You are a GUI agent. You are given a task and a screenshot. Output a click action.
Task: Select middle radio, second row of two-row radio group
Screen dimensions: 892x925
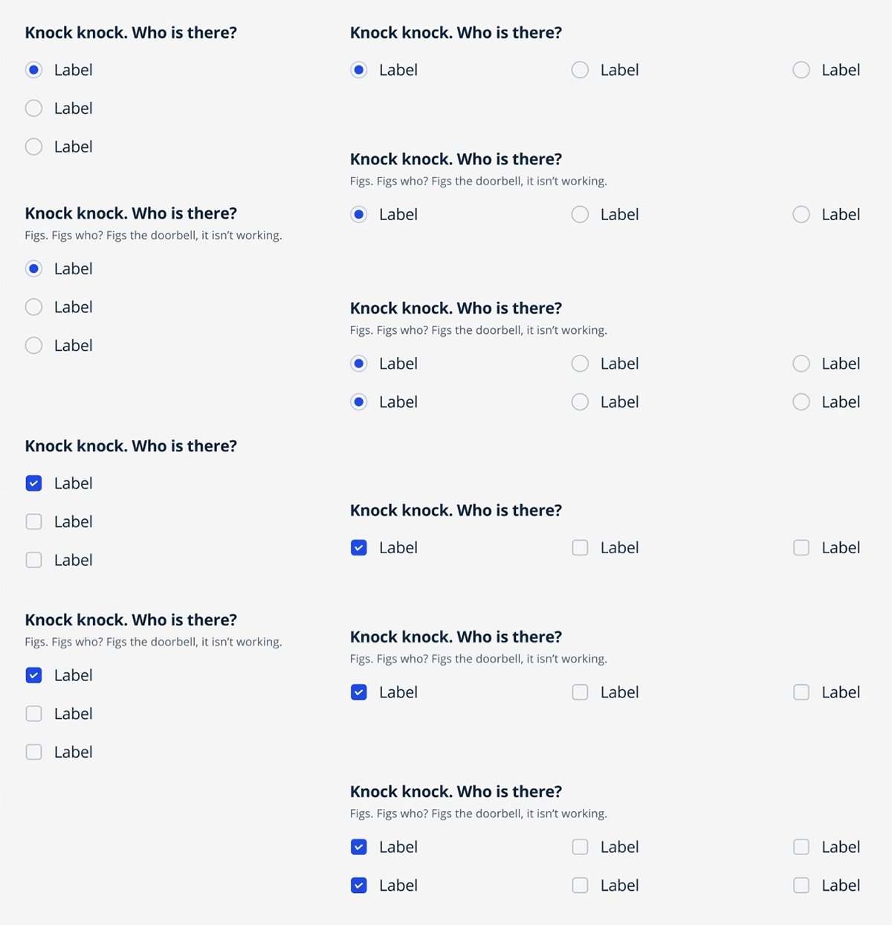tap(580, 402)
